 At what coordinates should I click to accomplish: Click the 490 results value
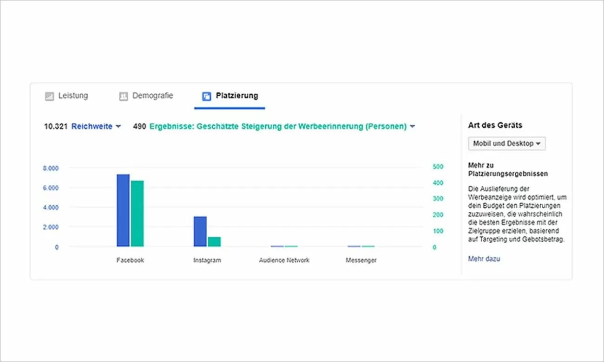pyautogui.click(x=139, y=126)
